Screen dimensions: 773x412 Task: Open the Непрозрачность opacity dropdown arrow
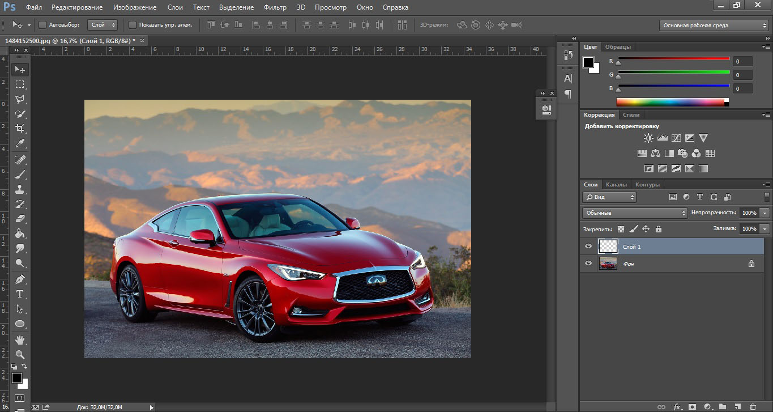[x=765, y=213]
